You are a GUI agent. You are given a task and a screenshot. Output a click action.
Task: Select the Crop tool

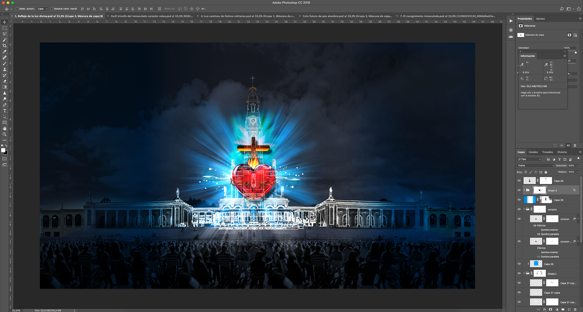tap(5, 46)
